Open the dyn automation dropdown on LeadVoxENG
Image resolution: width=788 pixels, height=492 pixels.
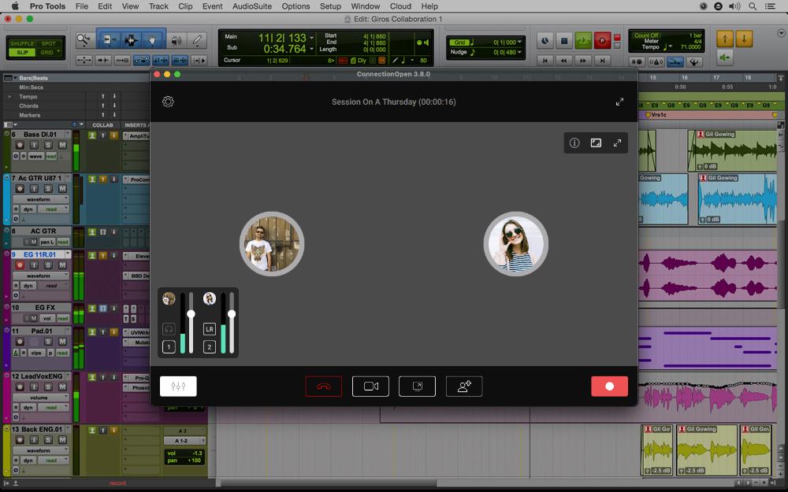click(28, 407)
